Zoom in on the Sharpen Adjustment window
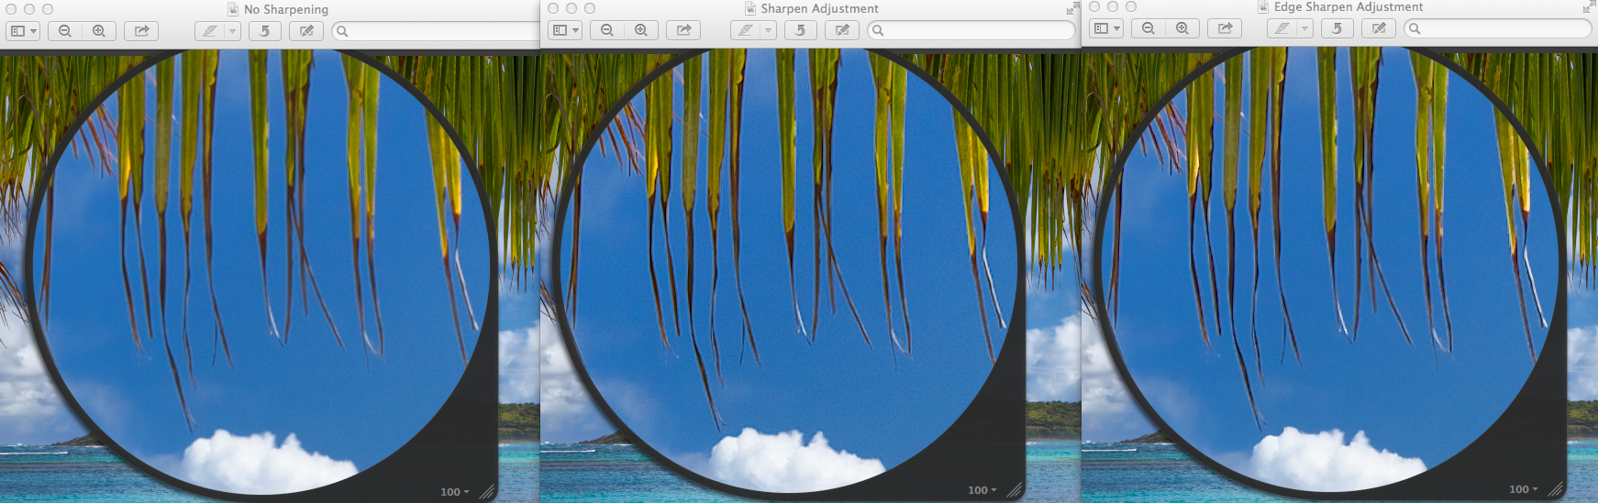 (x=641, y=30)
